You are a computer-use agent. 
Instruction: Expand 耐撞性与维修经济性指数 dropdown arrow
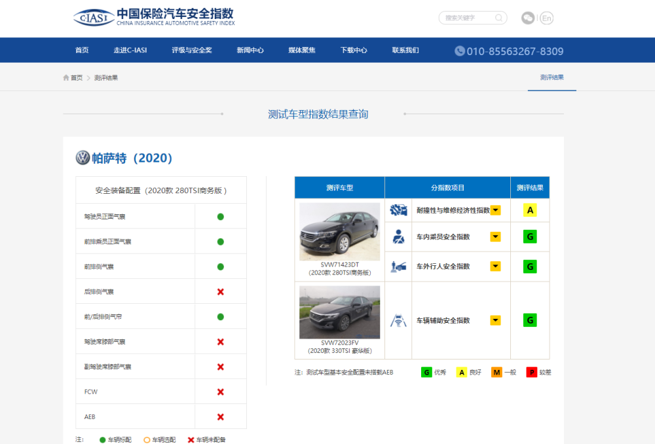click(x=496, y=210)
